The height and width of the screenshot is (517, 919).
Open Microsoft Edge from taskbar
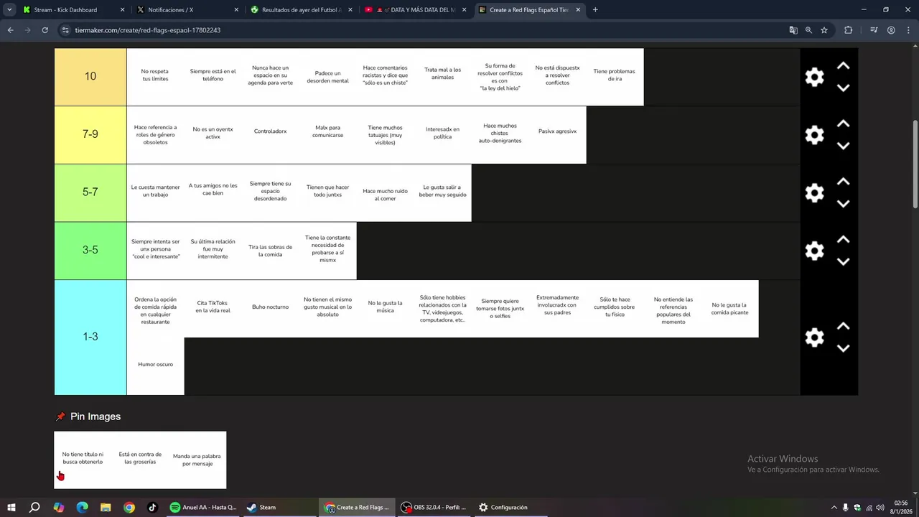(x=82, y=507)
